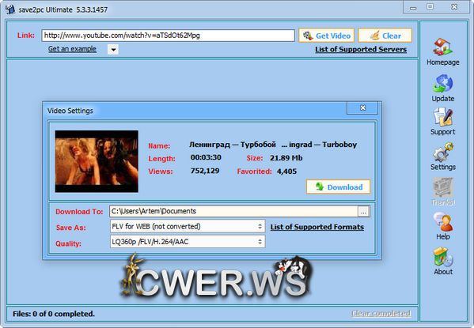Minimize the save2pc window
The image size is (474, 328).
point(413,7)
